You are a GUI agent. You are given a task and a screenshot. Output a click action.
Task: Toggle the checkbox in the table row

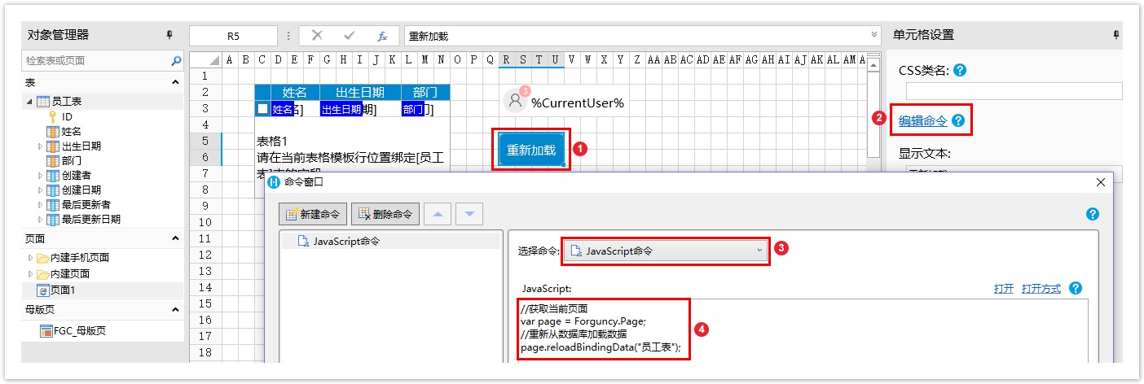pyautogui.click(x=262, y=108)
